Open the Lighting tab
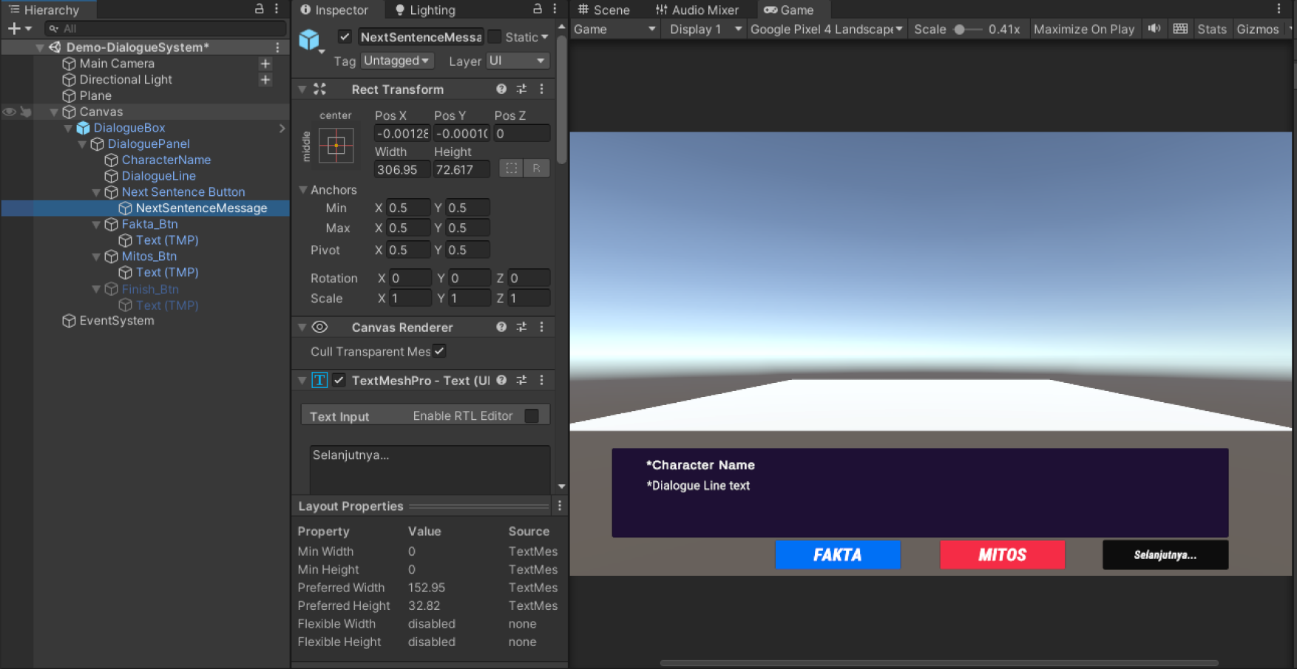The width and height of the screenshot is (1297, 669). [425, 10]
